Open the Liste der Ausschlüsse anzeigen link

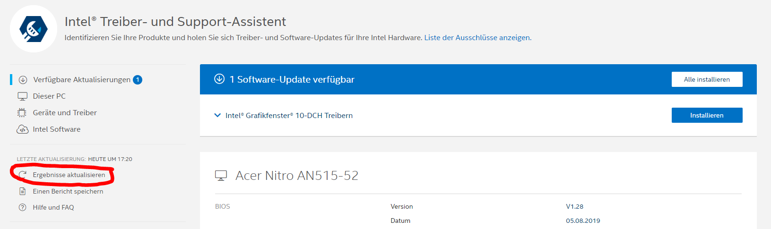(x=477, y=38)
